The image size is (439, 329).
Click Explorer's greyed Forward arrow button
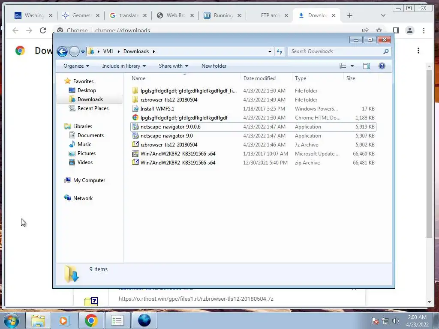coord(74,51)
